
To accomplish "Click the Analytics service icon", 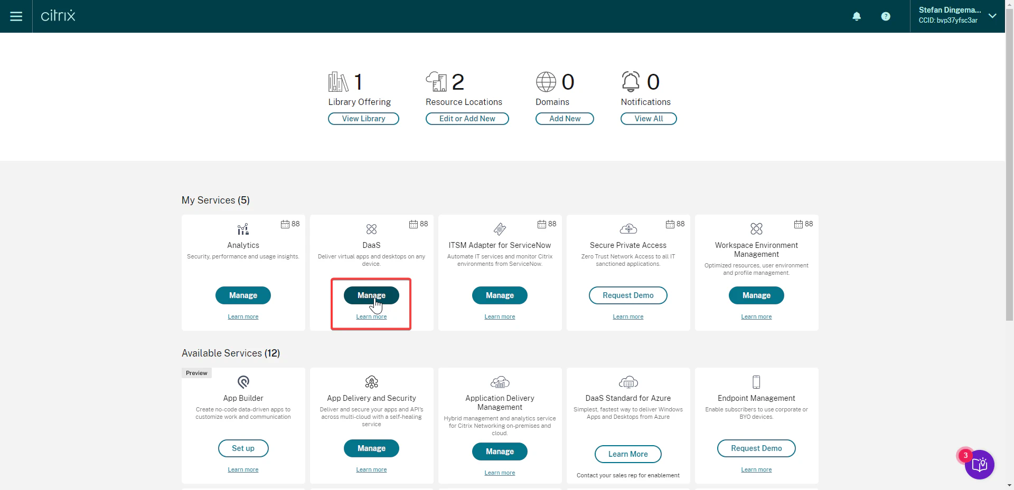I will point(243,229).
